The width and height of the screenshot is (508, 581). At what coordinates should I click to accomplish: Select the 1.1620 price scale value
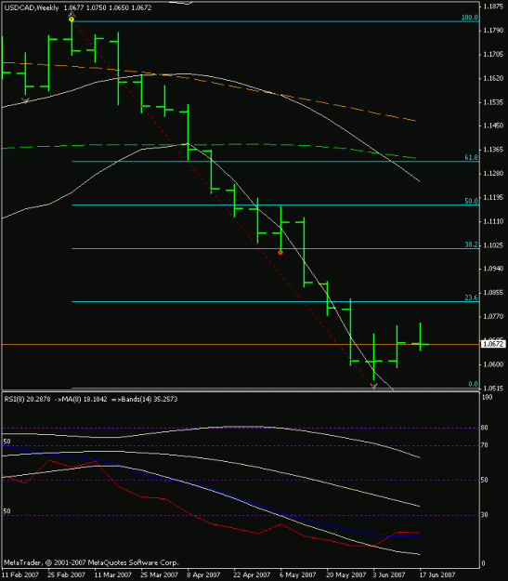click(x=493, y=78)
